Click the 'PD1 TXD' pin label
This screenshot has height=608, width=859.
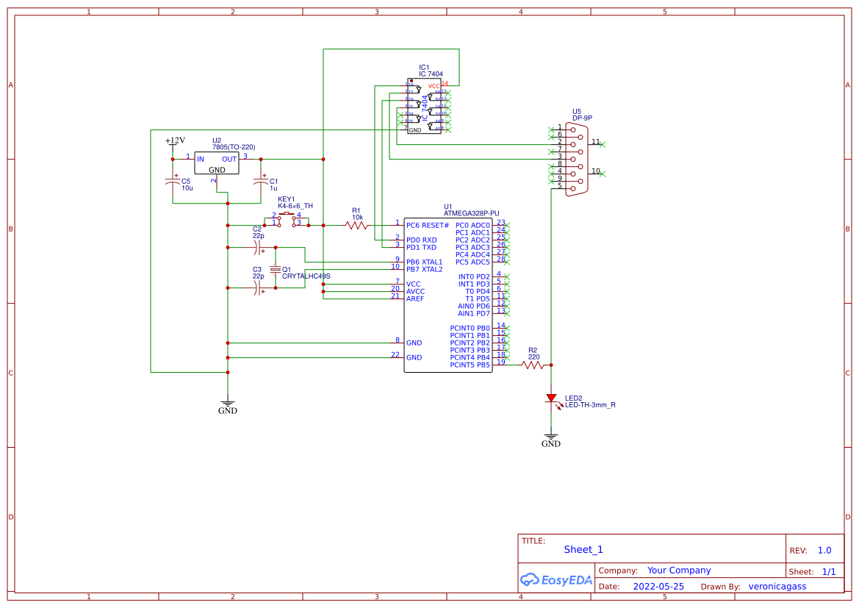coord(421,247)
